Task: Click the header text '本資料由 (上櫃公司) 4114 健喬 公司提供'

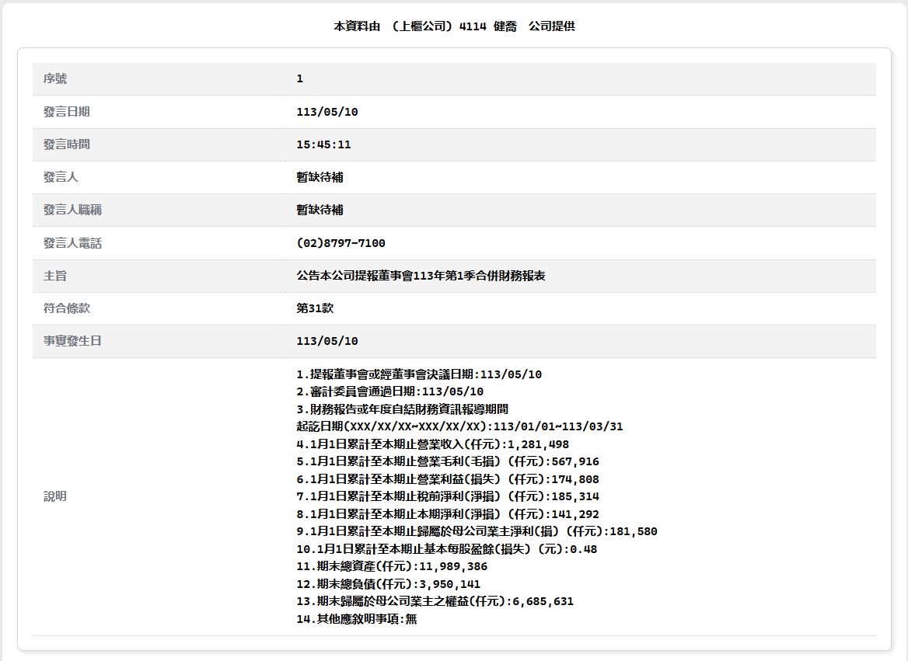Action: click(454, 26)
